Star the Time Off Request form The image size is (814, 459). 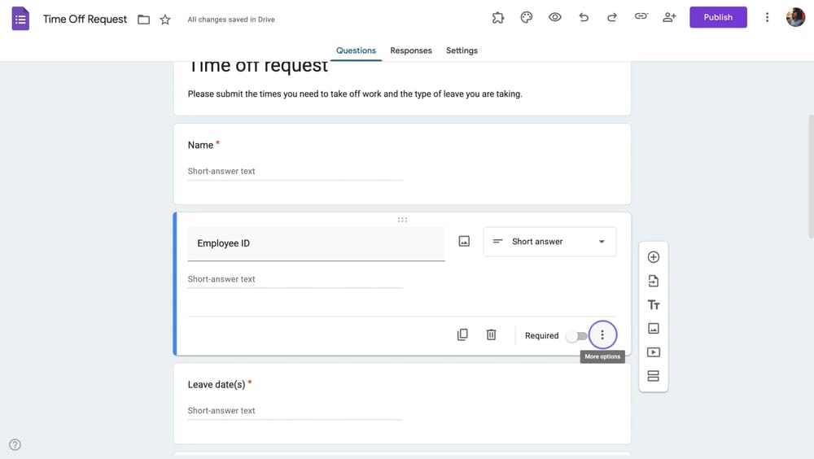(165, 20)
